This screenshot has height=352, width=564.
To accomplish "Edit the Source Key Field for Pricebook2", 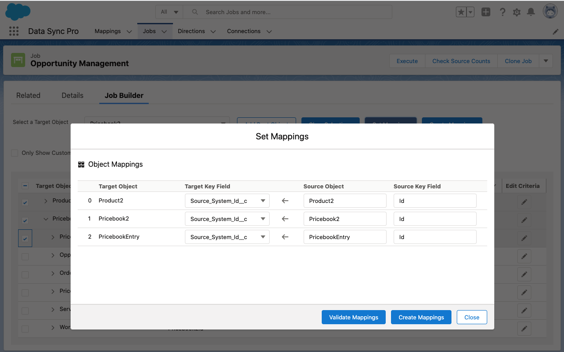I will (435, 219).
